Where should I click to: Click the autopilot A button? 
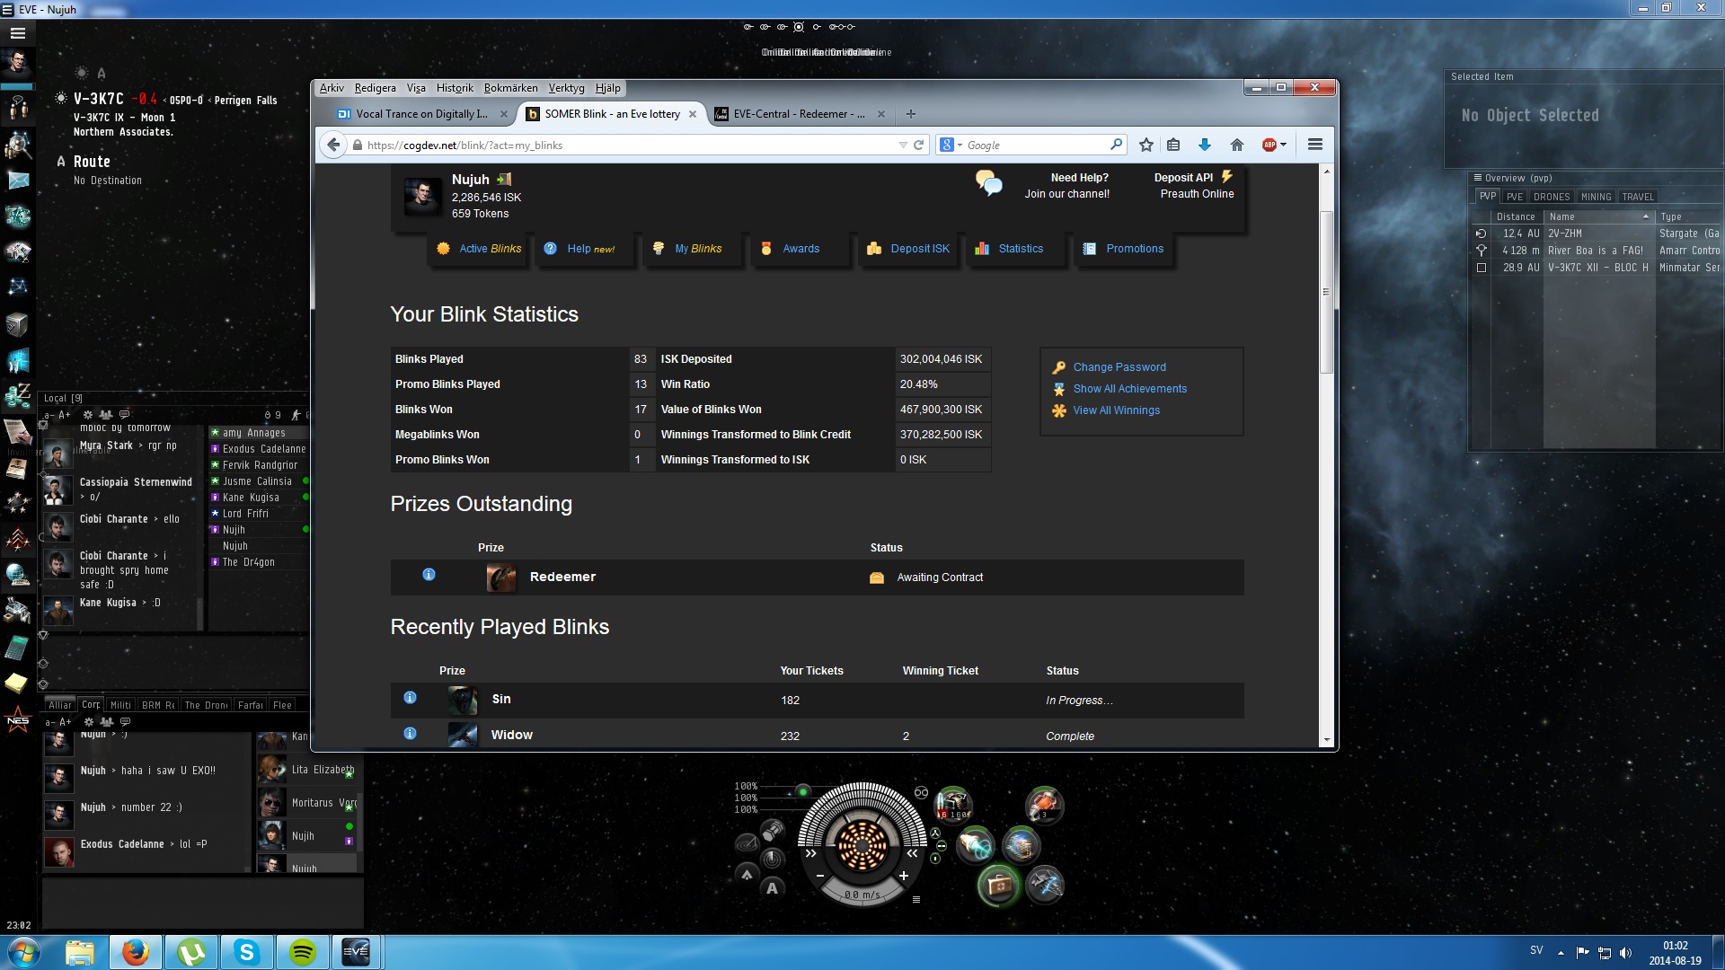click(x=772, y=888)
